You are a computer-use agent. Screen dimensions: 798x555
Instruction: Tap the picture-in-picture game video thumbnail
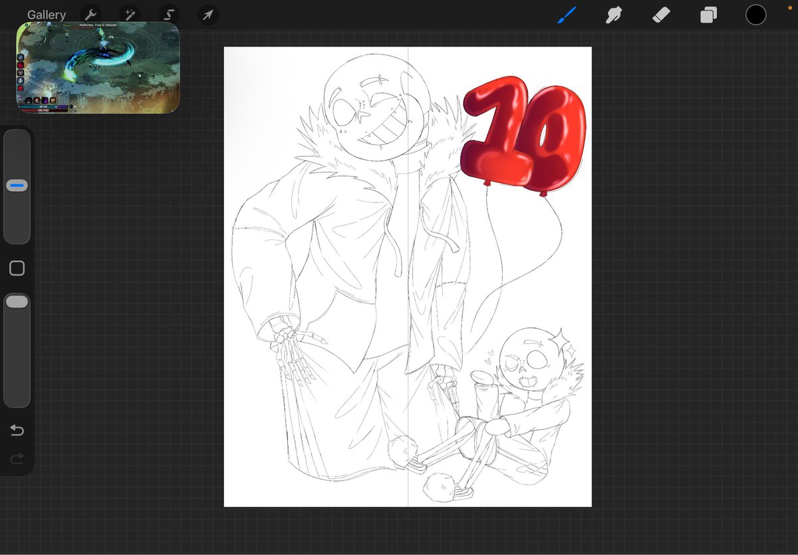point(98,67)
